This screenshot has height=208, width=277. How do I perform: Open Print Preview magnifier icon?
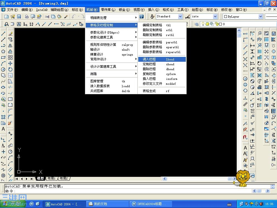(33, 17)
